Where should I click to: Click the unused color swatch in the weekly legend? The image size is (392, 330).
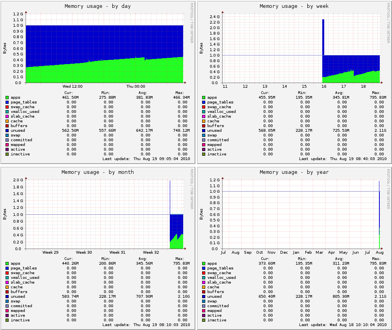(204, 131)
